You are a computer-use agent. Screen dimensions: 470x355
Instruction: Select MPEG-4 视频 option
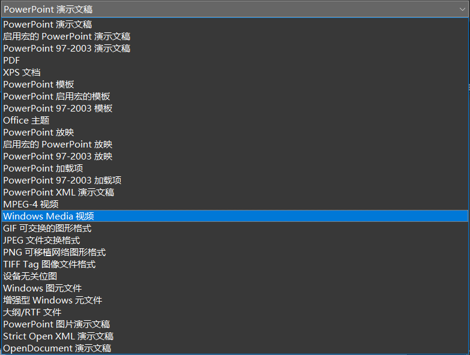[x=235, y=204]
